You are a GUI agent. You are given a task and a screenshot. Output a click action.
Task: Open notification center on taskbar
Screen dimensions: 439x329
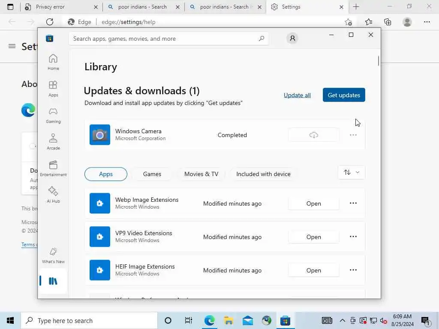[425, 320]
